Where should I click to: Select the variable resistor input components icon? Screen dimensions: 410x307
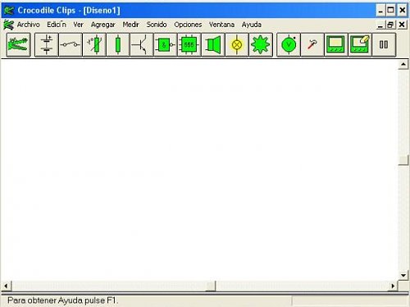(x=94, y=45)
